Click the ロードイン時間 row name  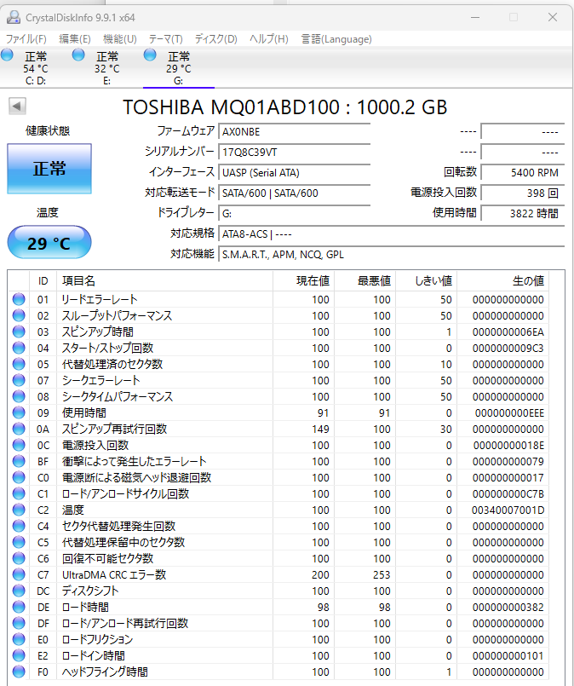[93, 655]
